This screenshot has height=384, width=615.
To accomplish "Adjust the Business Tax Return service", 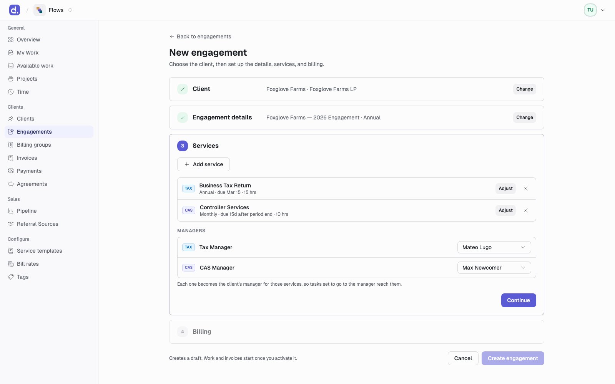I will click(505, 189).
